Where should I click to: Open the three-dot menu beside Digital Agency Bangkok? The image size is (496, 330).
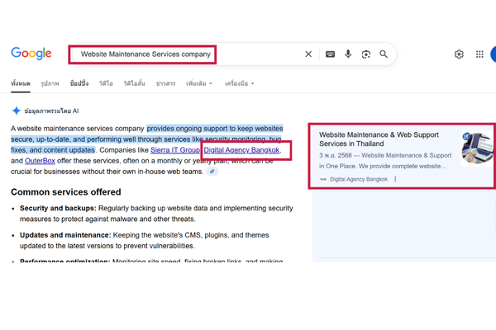coord(395,179)
